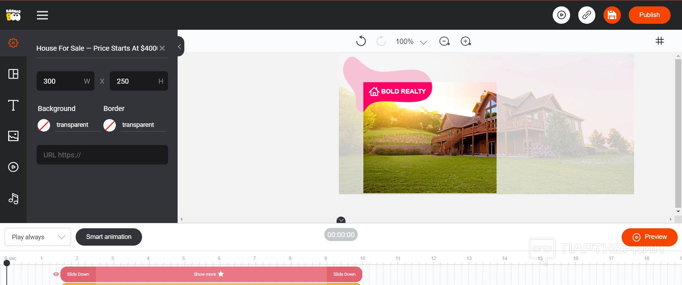Edit the banner title field
The image size is (682, 285).
(97, 48)
